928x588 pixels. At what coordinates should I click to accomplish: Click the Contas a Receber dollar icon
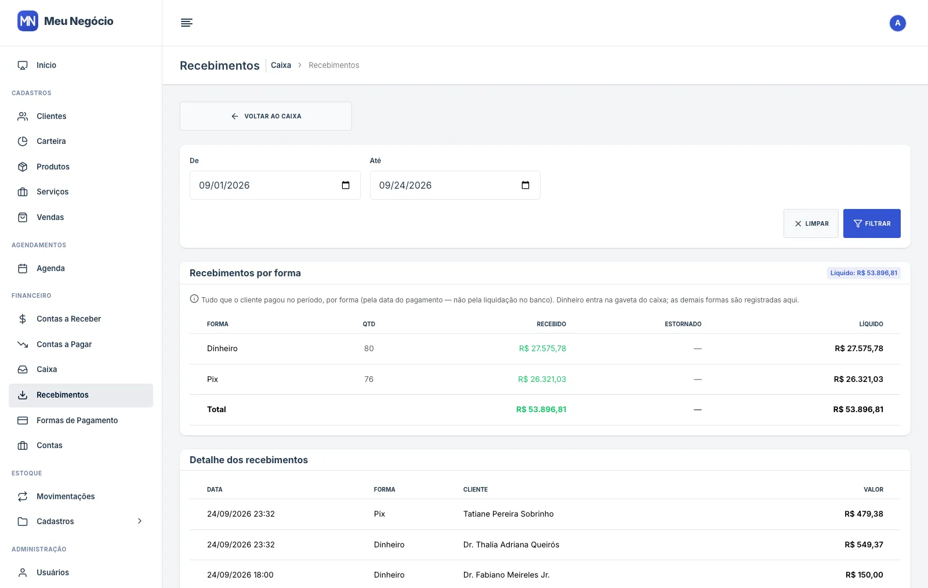pyautogui.click(x=23, y=319)
